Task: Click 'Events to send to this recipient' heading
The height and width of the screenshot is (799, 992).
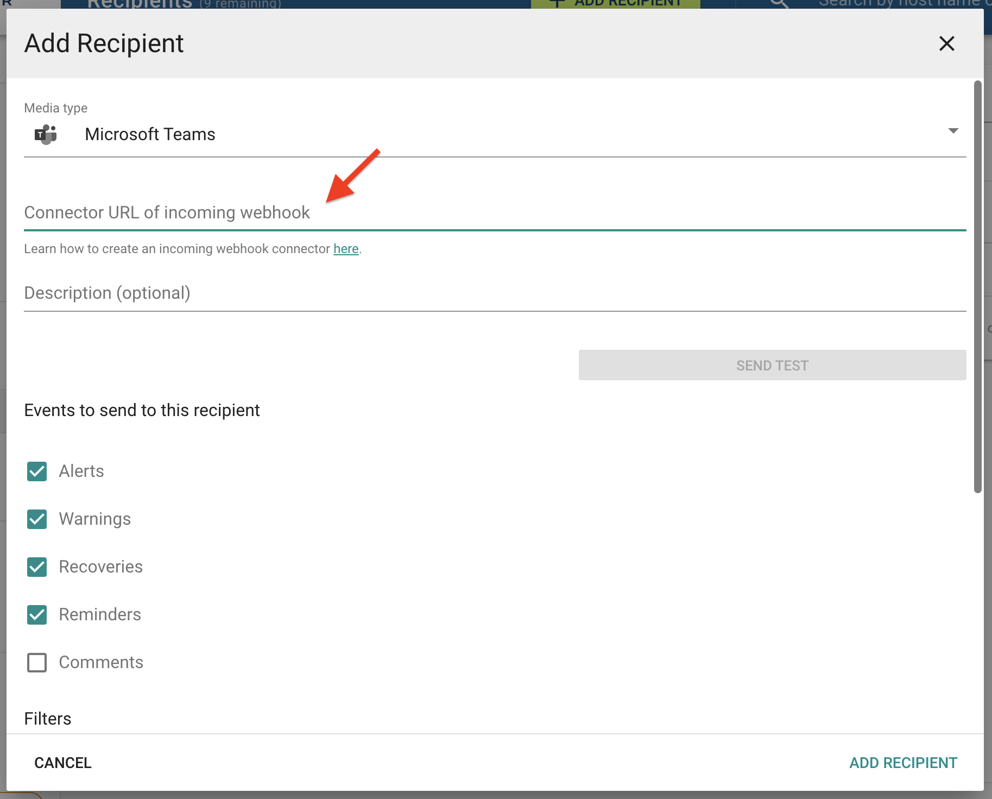Action: [x=142, y=410]
